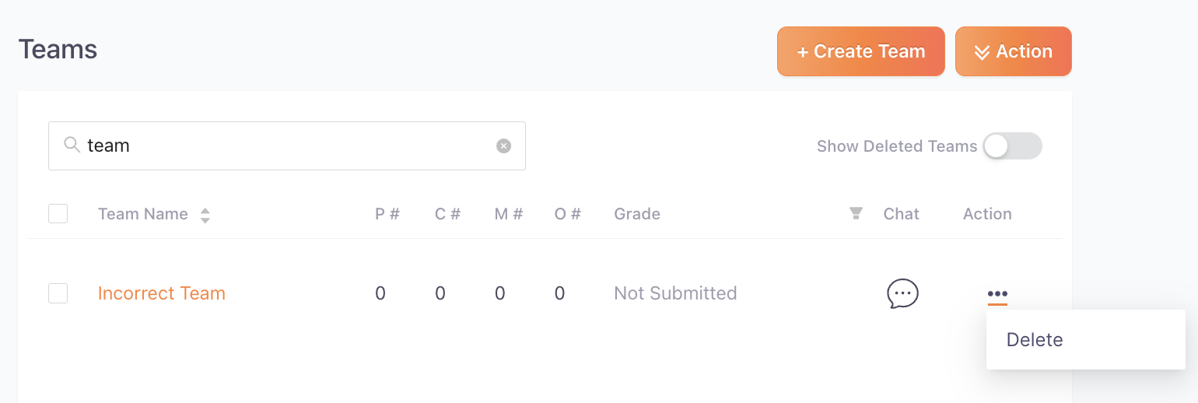Image resolution: width=1198 pixels, height=403 pixels.
Task: Open the Incorrect Team link
Action: tap(162, 293)
